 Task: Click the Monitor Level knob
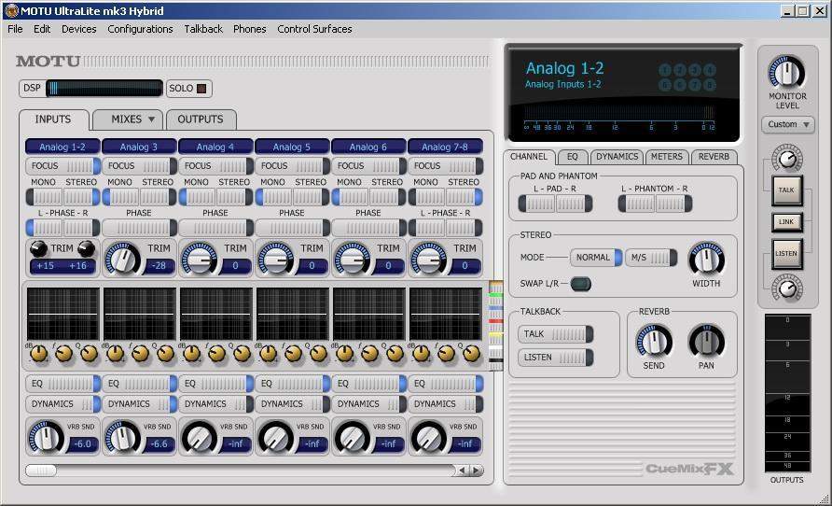coord(786,72)
